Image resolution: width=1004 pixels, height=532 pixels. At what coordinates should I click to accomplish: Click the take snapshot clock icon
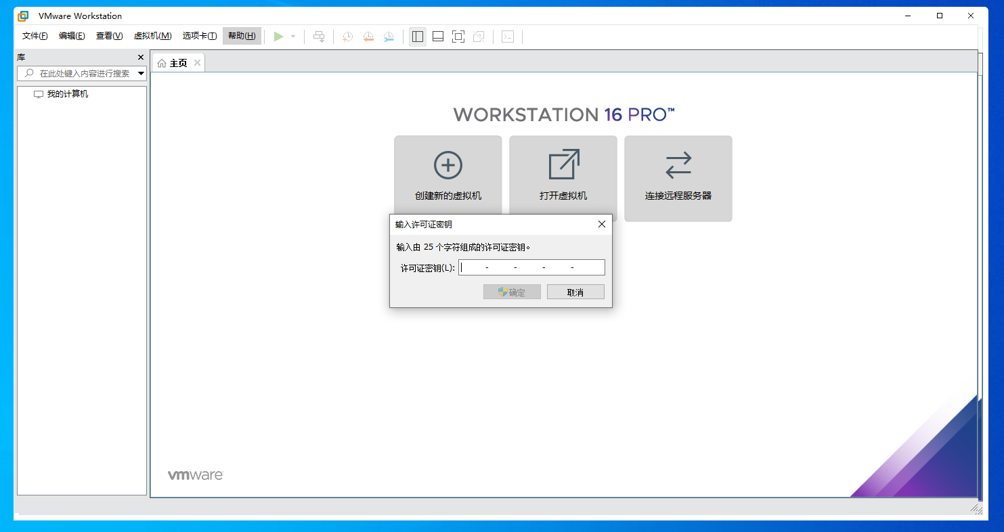pyautogui.click(x=347, y=37)
